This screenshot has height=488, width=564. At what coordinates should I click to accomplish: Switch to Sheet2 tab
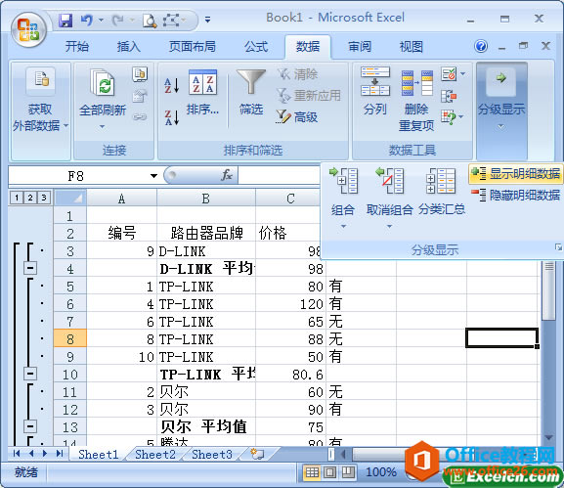(x=155, y=454)
